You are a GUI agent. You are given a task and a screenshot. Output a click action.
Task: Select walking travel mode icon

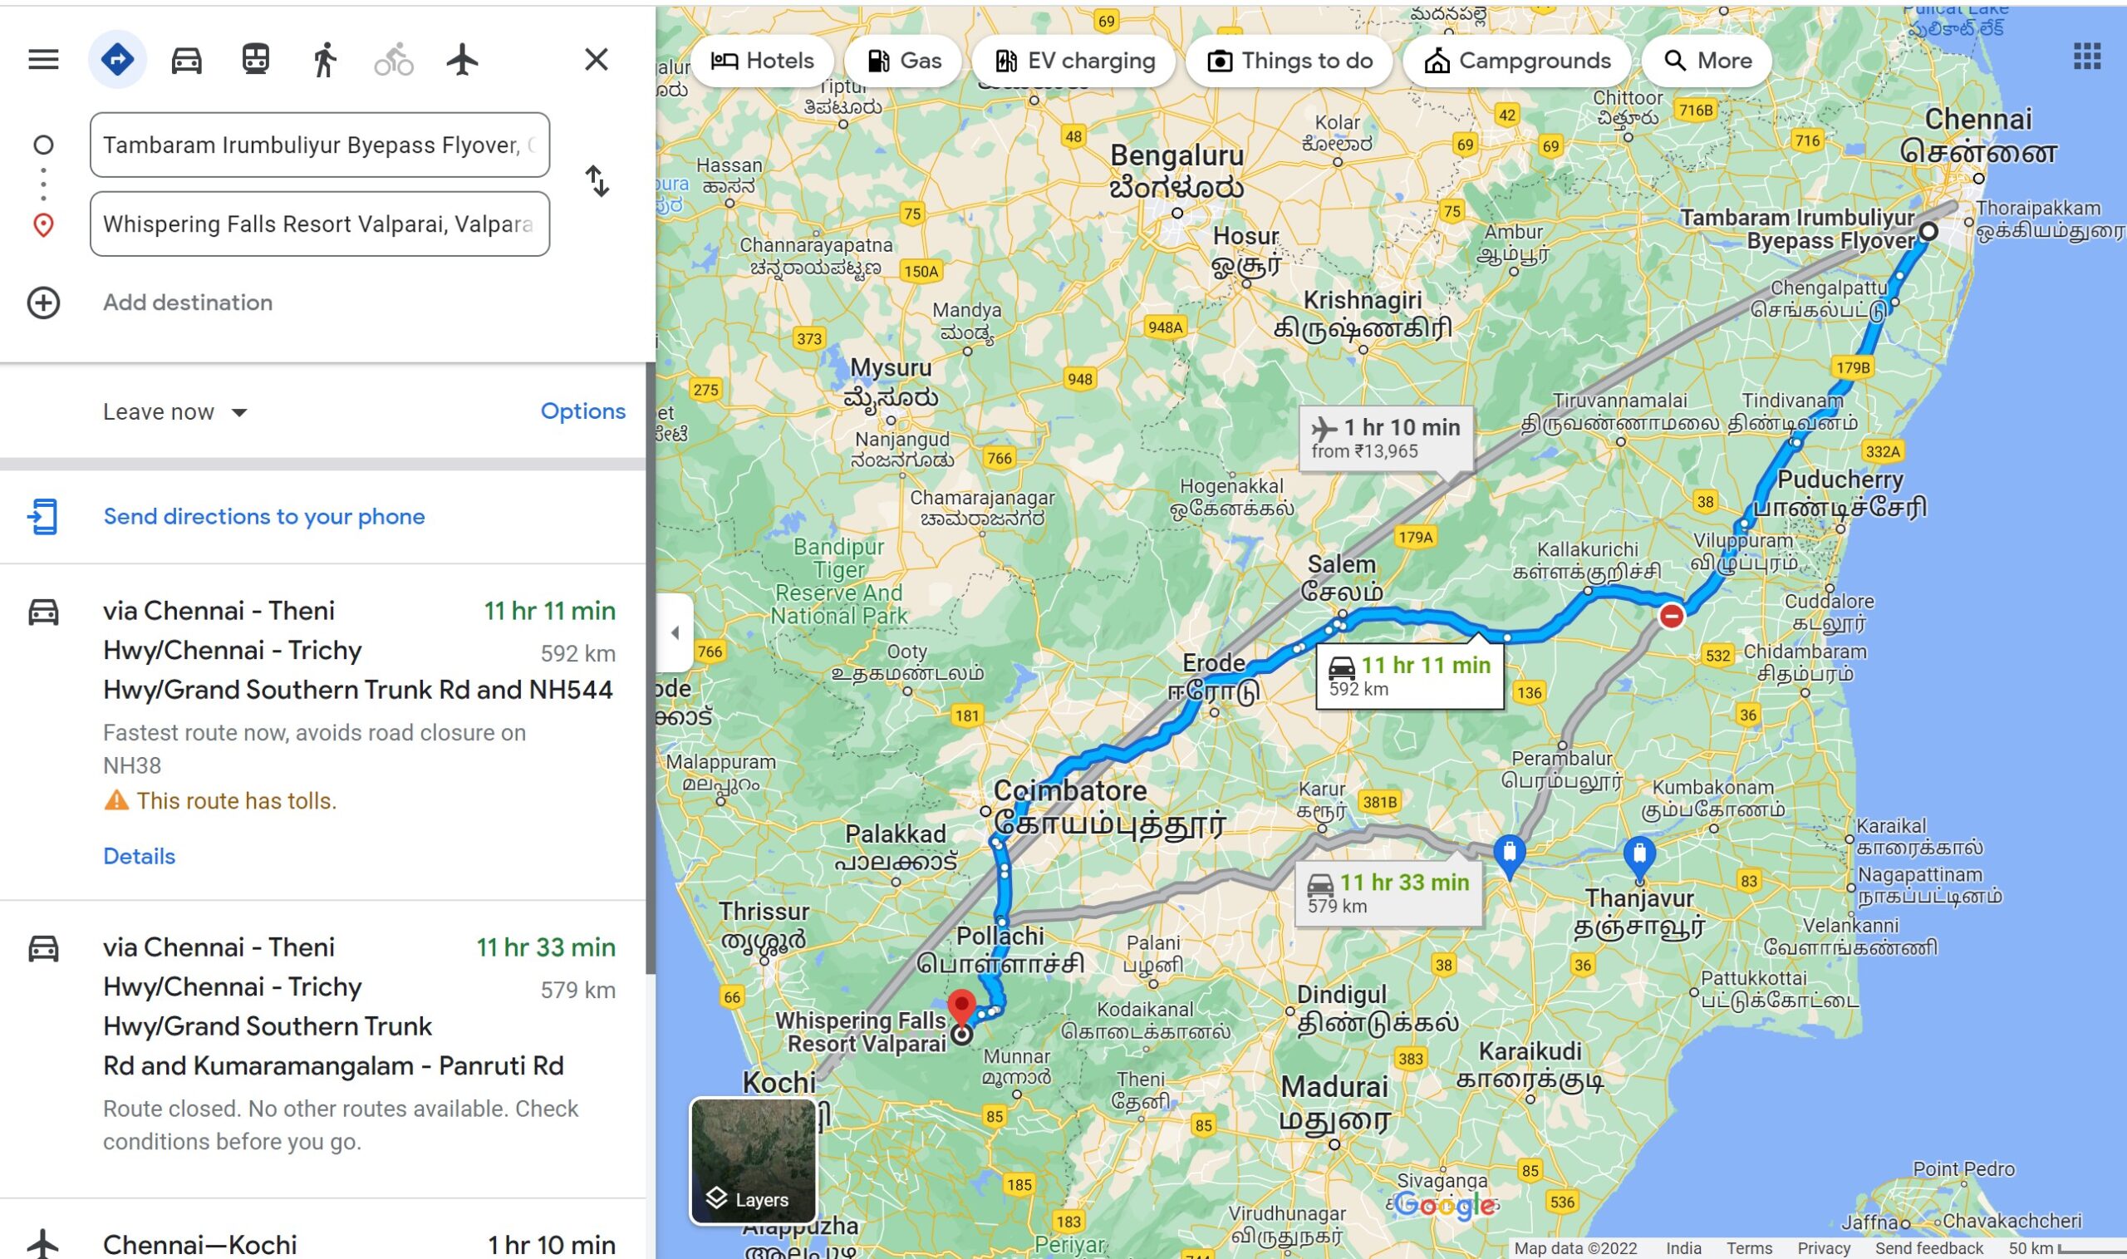(x=324, y=60)
